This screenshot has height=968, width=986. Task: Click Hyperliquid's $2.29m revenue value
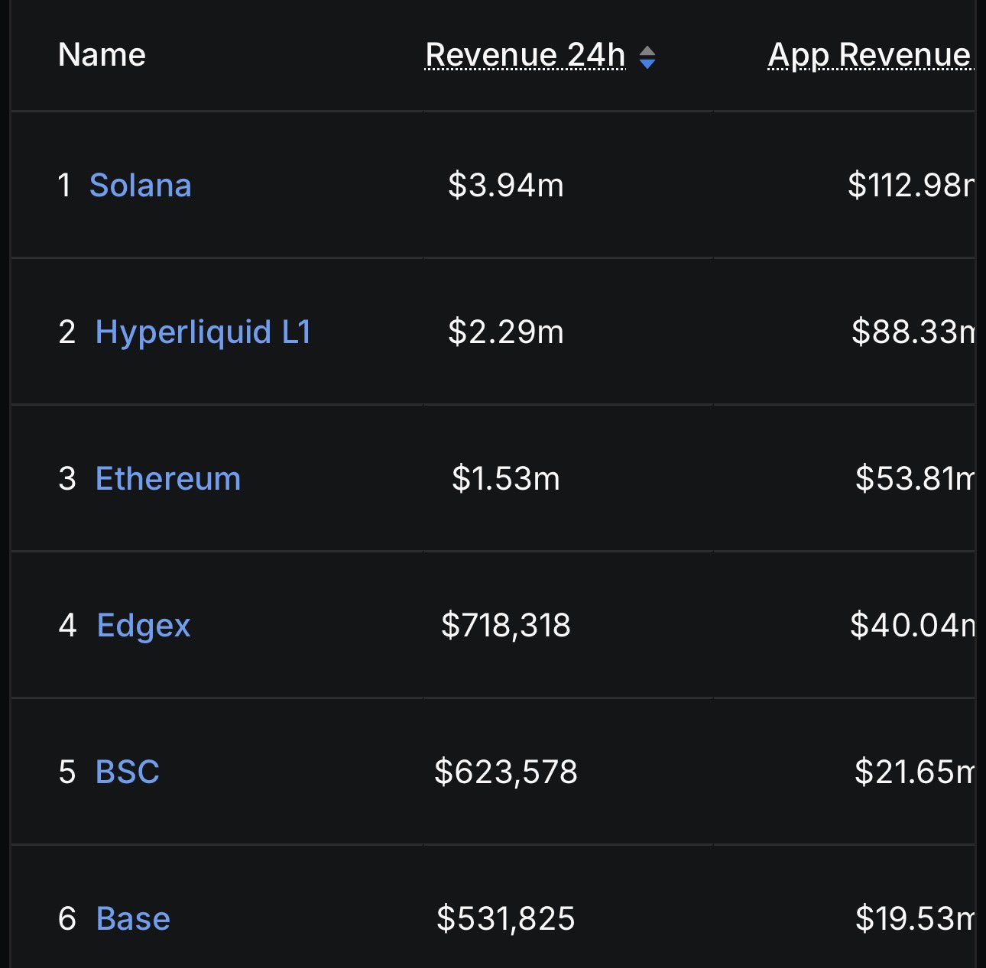(x=505, y=332)
